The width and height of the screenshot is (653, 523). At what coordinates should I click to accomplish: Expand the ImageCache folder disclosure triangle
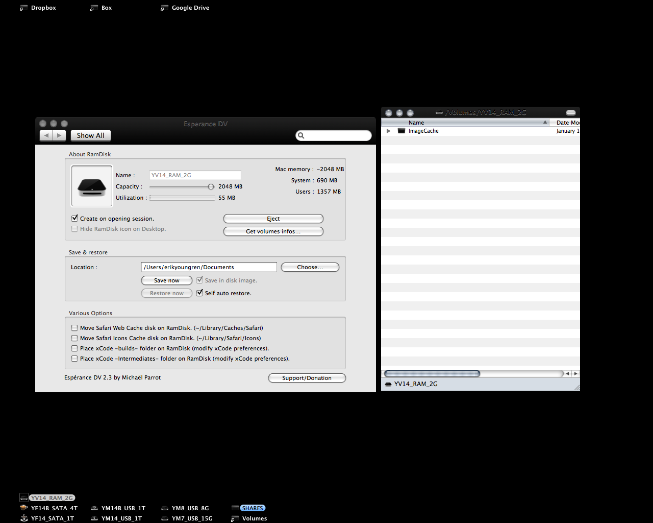(x=389, y=131)
